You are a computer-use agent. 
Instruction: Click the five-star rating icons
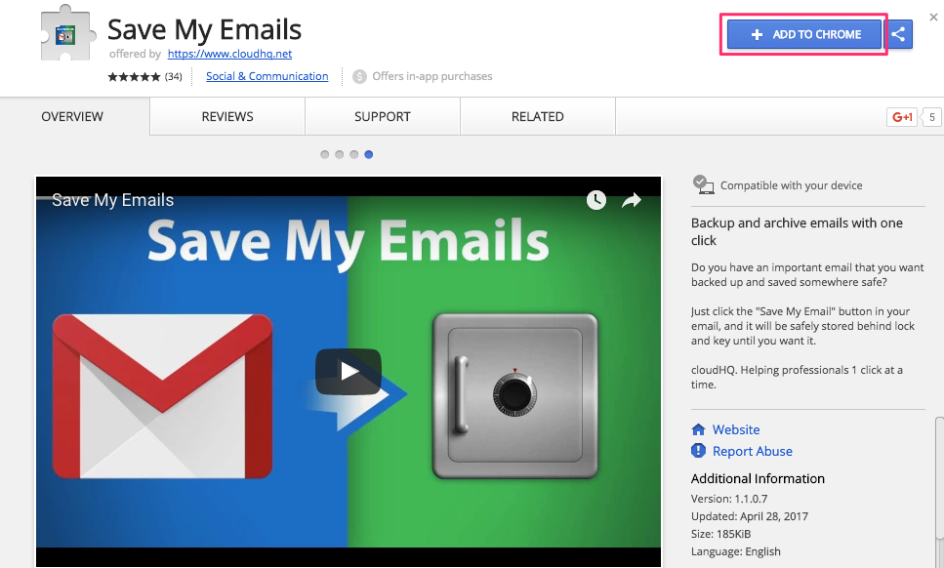134,76
